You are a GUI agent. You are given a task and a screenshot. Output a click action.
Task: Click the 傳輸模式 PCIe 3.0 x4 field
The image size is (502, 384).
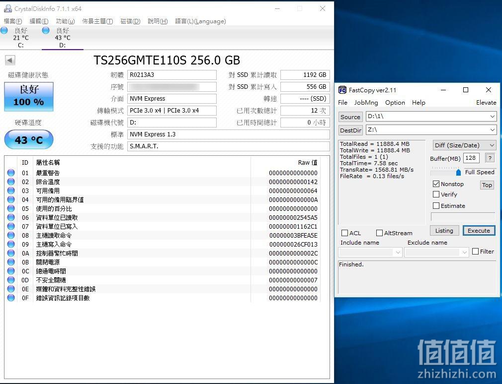point(171,111)
